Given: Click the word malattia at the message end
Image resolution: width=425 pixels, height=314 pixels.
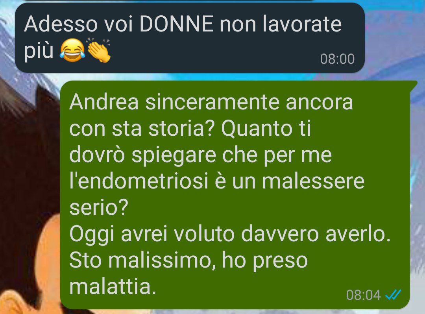Looking at the screenshot, I should click(113, 286).
